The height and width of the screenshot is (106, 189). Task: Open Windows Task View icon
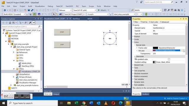click(x=61, y=103)
